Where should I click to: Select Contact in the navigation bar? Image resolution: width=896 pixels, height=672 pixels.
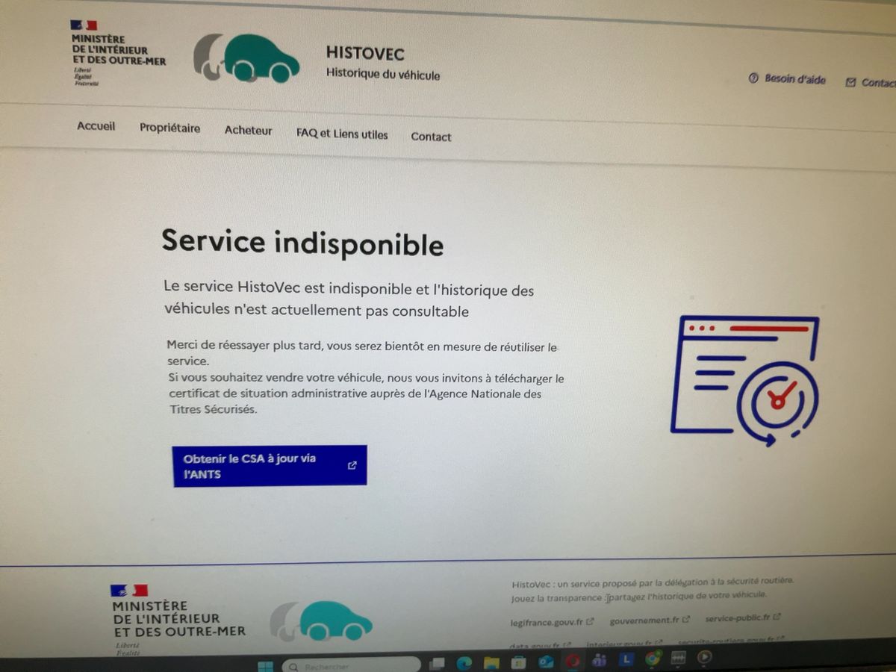431,137
